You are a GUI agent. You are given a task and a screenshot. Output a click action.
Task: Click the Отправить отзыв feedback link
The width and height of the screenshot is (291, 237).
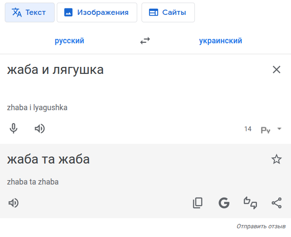click(261, 227)
